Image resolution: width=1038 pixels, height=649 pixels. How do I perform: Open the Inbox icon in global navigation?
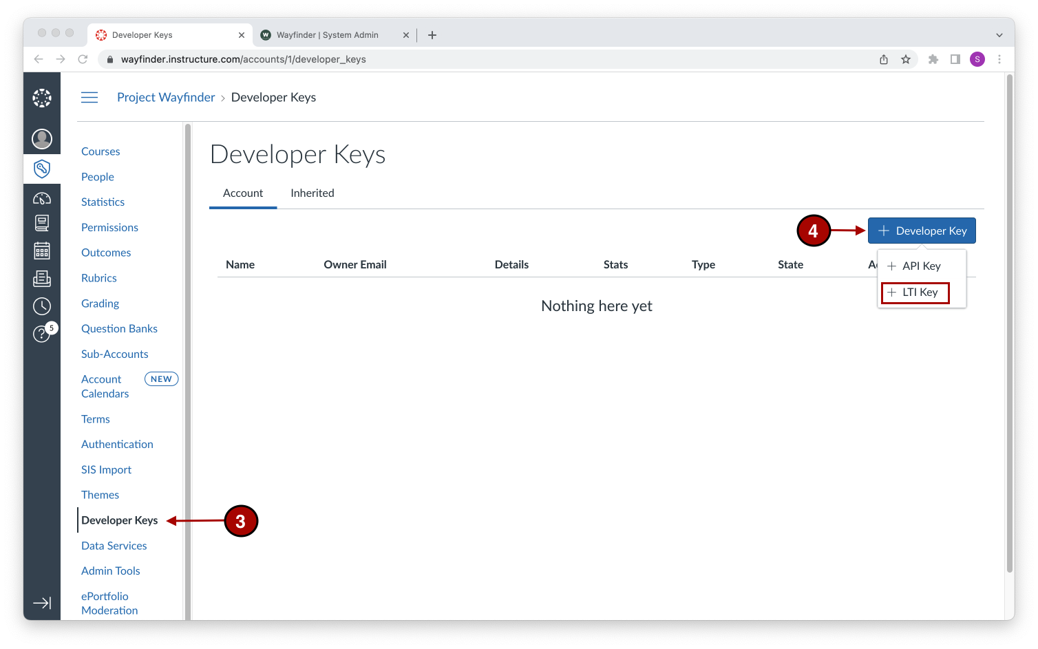pos(42,279)
